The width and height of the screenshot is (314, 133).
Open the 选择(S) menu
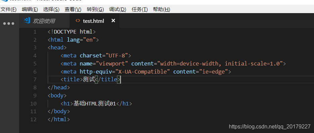click(51, 9)
